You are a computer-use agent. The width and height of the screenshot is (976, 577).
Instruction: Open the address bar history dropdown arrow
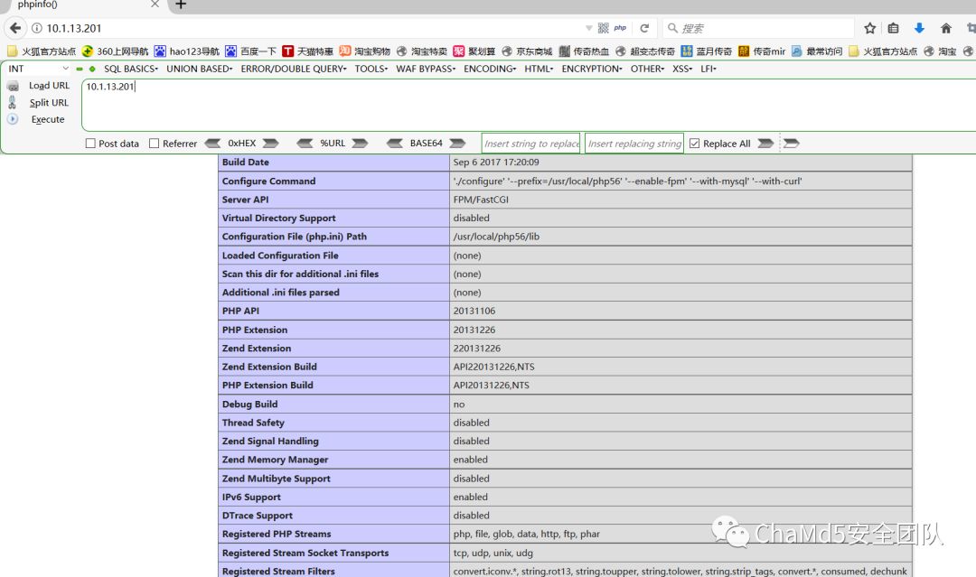[x=589, y=28]
